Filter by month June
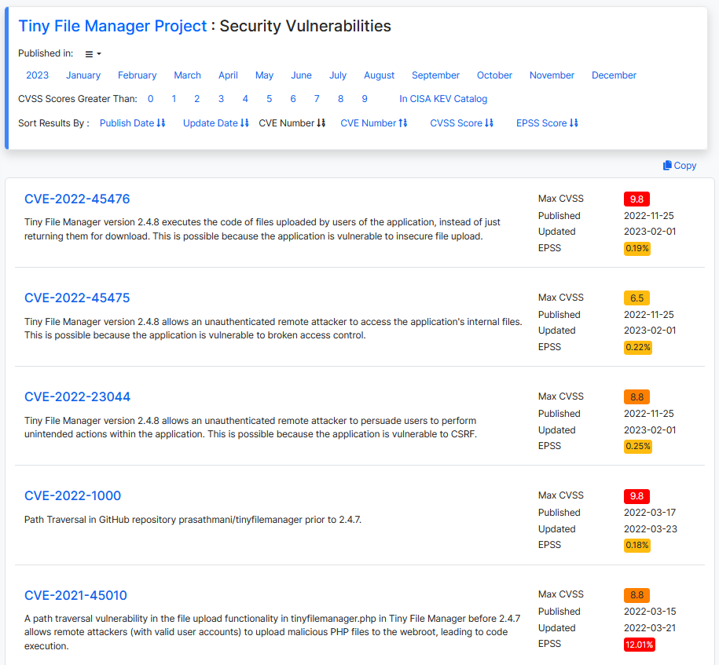This screenshot has width=719, height=665. [301, 75]
